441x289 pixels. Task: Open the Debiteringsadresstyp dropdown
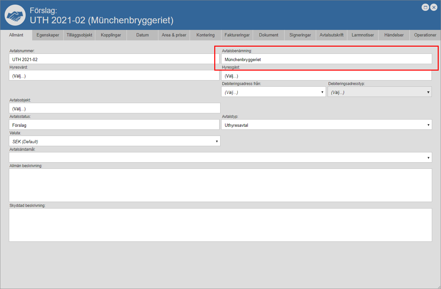tap(380, 92)
